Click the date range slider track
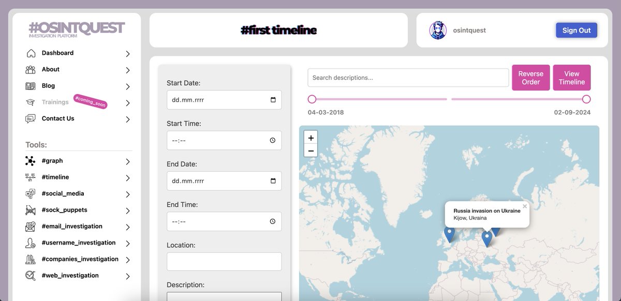621x301 pixels. pyautogui.click(x=449, y=99)
